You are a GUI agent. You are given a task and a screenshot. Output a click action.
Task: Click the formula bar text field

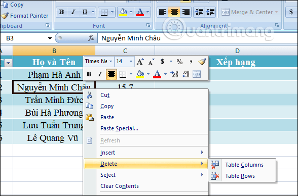click(x=198, y=38)
